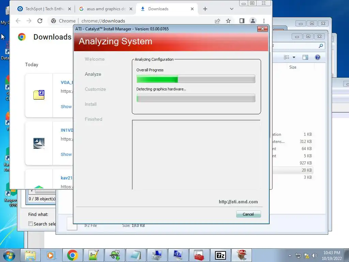Close the ATI Catalyst Install Manager dialog
This screenshot has height=262, width=349.
262,29
